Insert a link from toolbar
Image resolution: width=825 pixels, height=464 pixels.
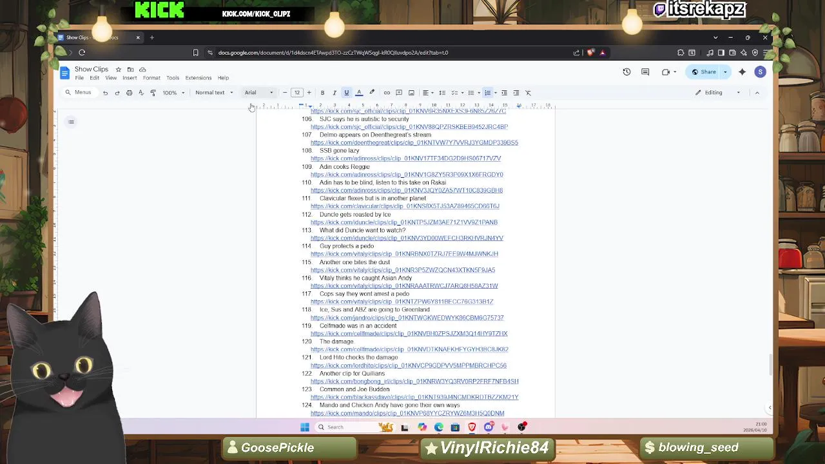(387, 93)
